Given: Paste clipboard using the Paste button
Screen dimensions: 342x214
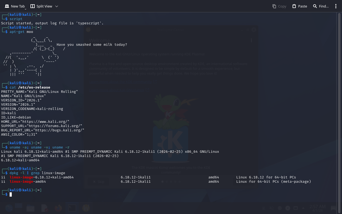Looking at the screenshot, I should [x=300, y=6].
